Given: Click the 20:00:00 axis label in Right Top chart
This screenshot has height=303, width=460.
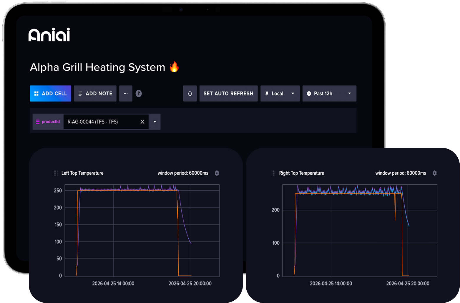Looking at the screenshot, I should 408,284.
